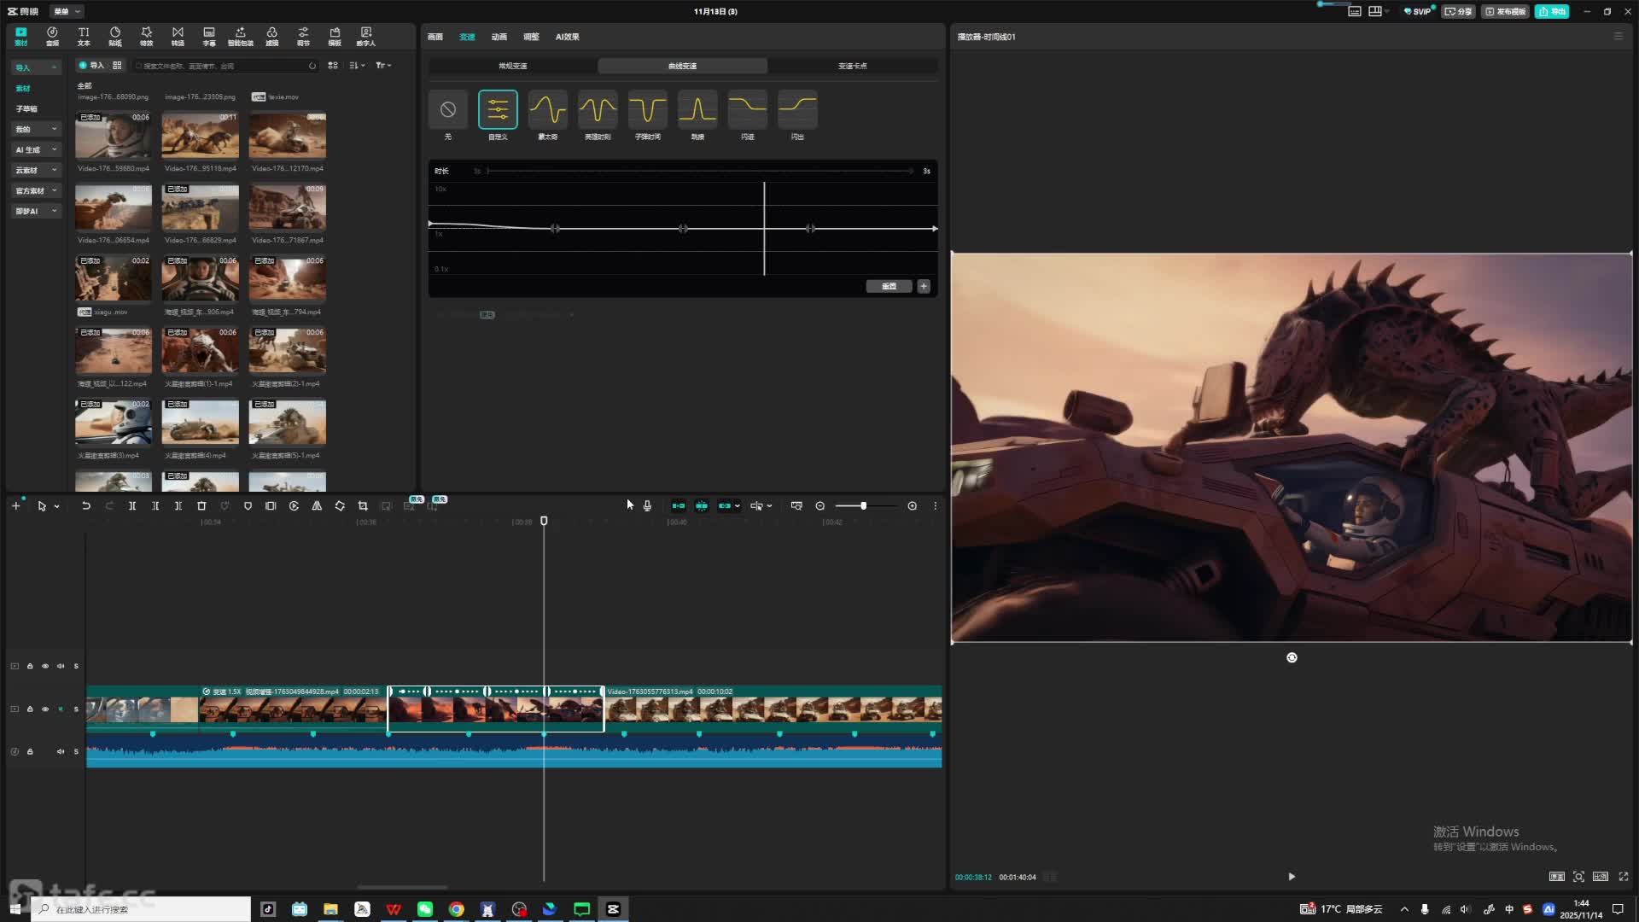Open the media sort order dropdown

[x=357, y=66]
